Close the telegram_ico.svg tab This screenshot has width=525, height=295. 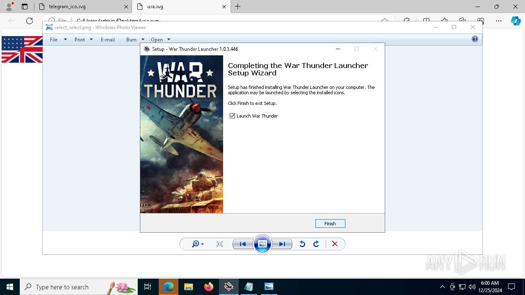(126, 7)
